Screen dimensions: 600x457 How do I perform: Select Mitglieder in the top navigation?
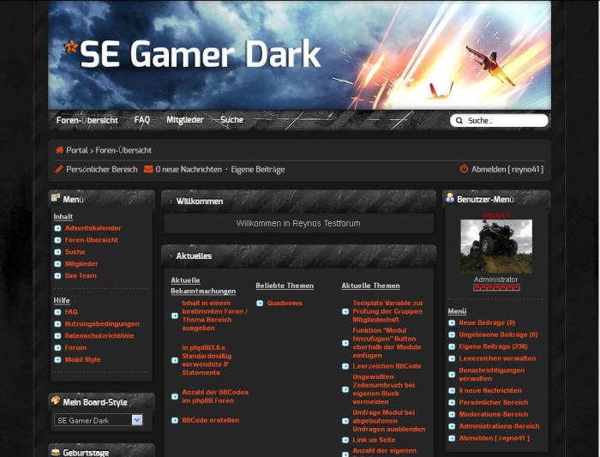[185, 120]
